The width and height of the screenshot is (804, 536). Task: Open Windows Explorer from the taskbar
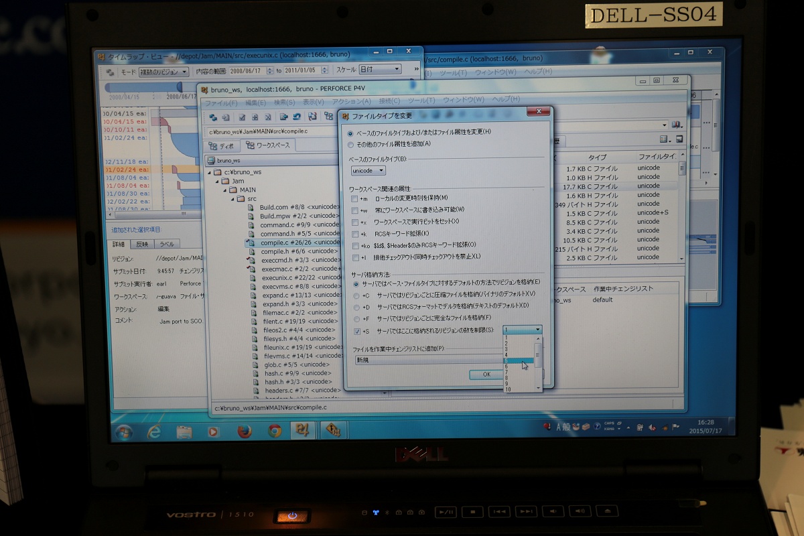coord(184,432)
